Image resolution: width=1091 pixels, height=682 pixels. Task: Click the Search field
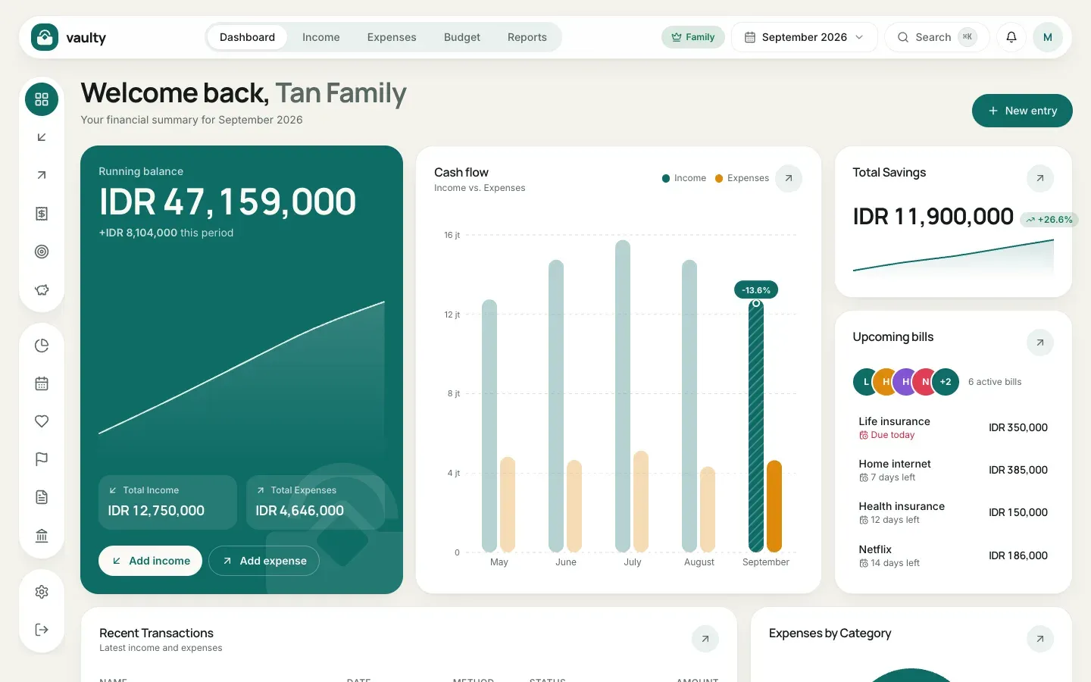click(937, 37)
